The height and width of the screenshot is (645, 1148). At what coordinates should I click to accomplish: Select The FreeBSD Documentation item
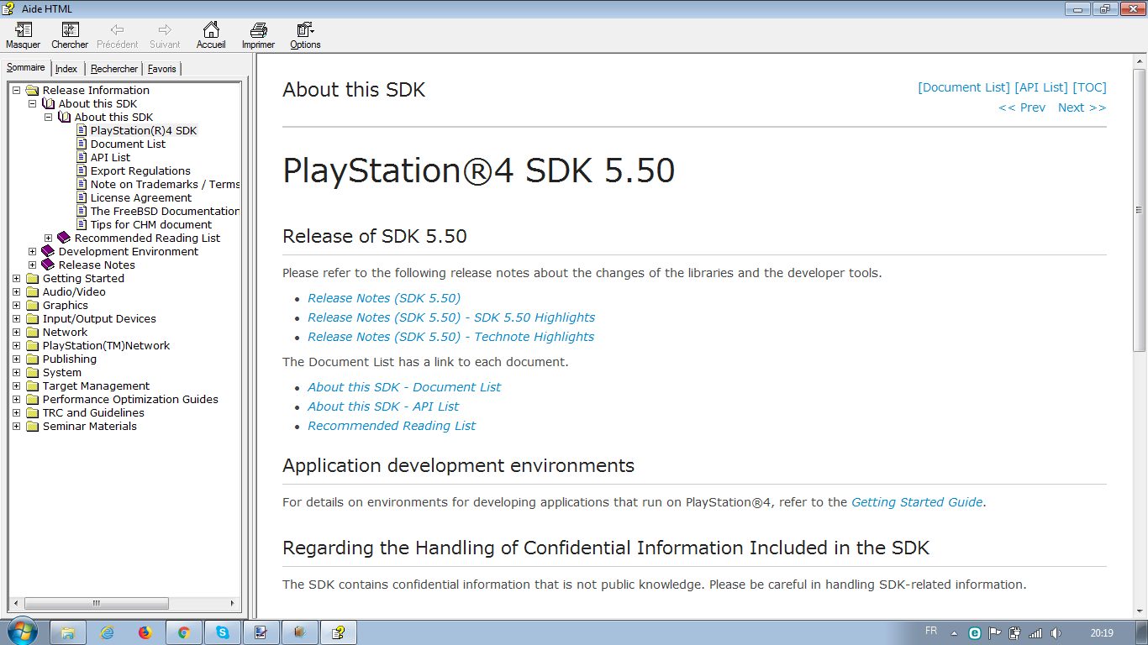click(165, 211)
